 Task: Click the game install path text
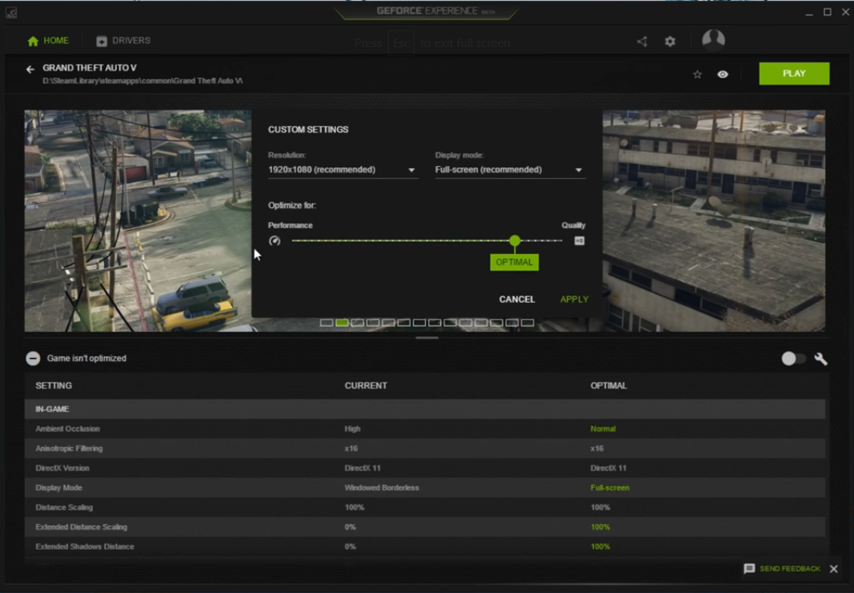pos(142,81)
